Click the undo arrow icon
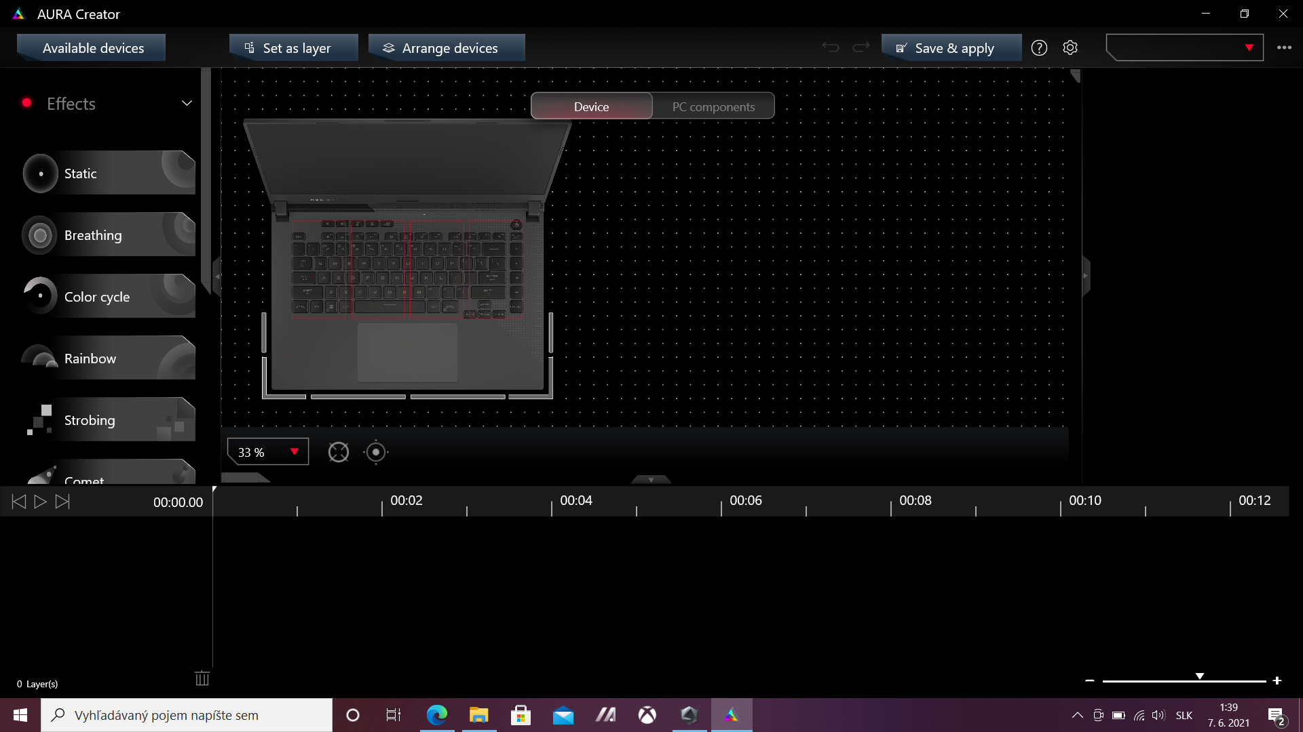The width and height of the screenshot is (1303, 732). (831, 47)
